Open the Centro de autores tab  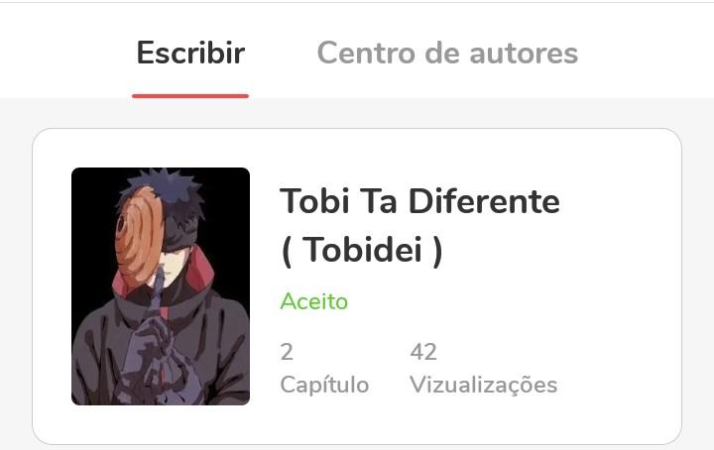click(447, 53)
